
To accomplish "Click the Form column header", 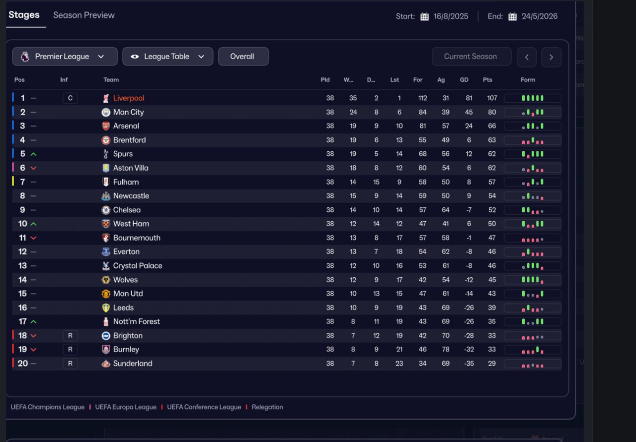I will [x=528, y=80].
